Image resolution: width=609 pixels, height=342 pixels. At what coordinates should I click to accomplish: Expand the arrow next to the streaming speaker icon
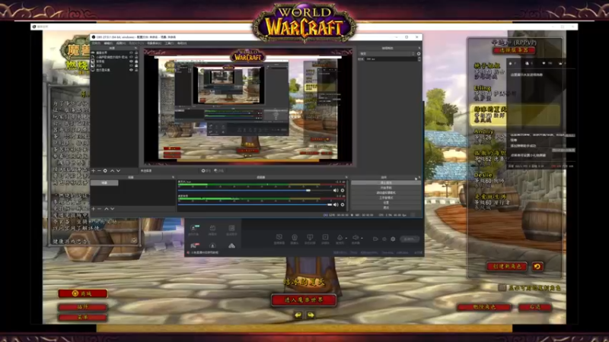(362, 239)
